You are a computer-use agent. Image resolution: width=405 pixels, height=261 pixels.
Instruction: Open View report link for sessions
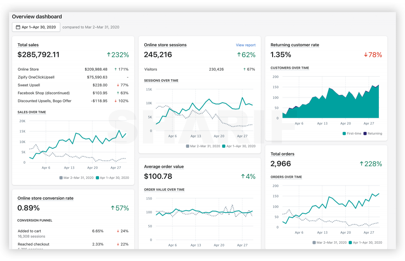(246, 45)
